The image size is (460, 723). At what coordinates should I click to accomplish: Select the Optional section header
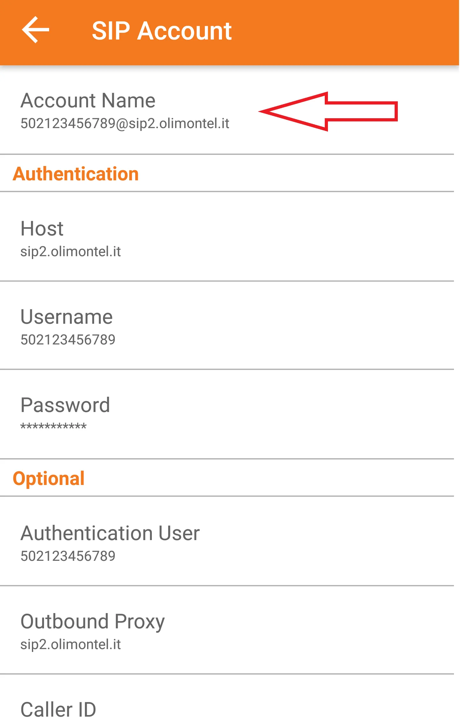coord(48,479)
